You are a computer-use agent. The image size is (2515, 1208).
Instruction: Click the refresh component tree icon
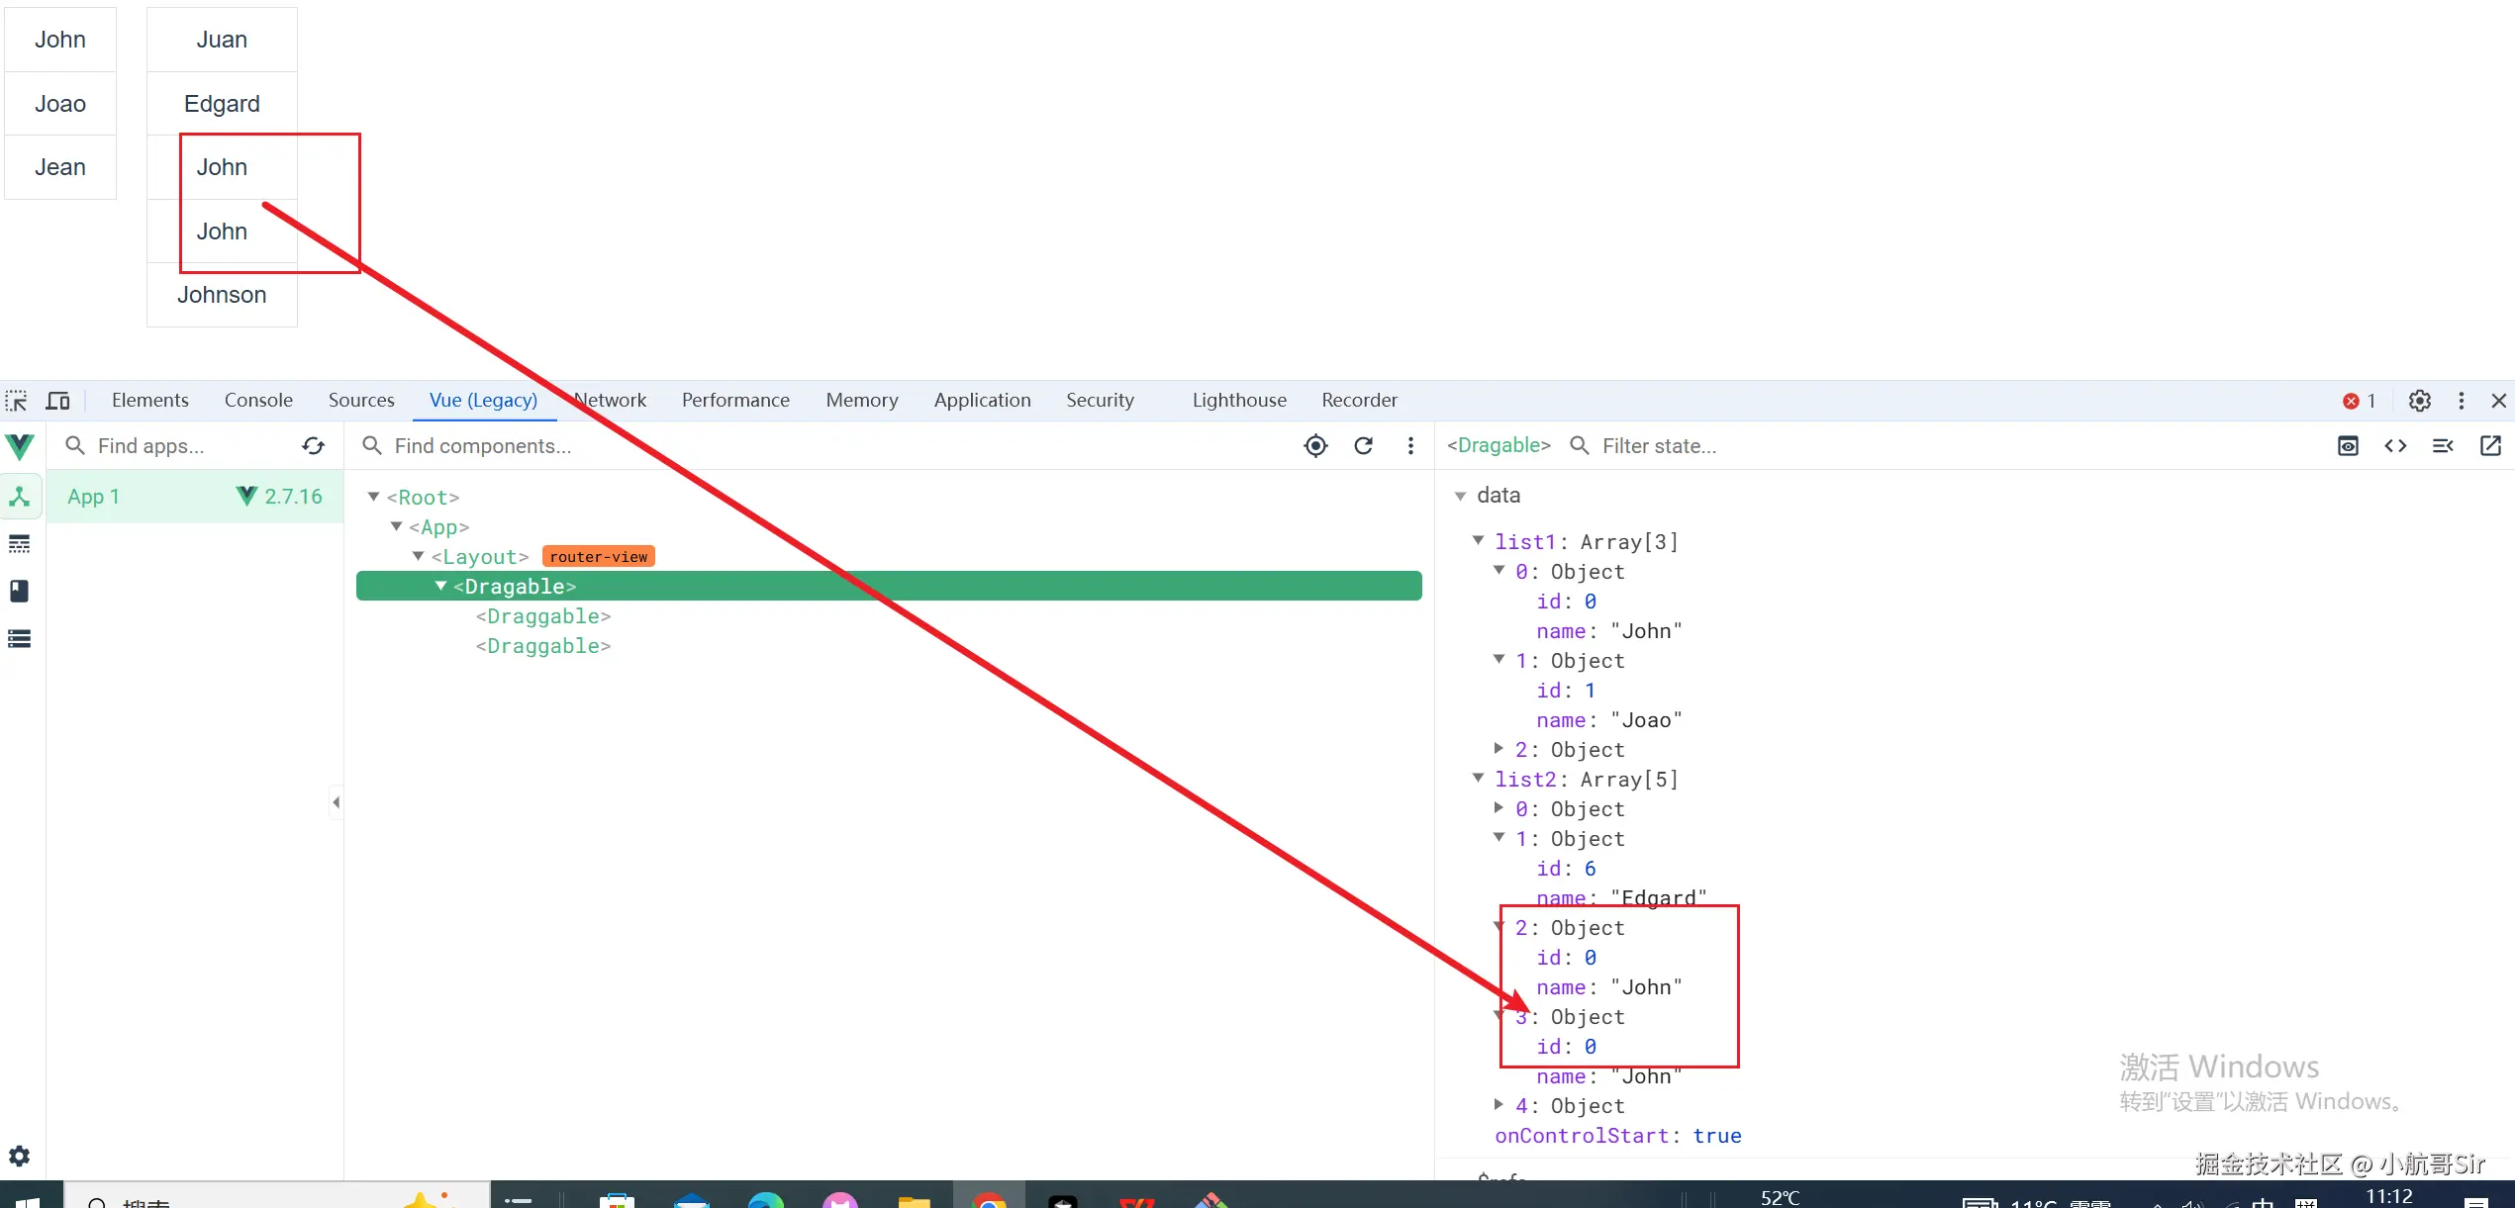click(x=1363, y=446)
